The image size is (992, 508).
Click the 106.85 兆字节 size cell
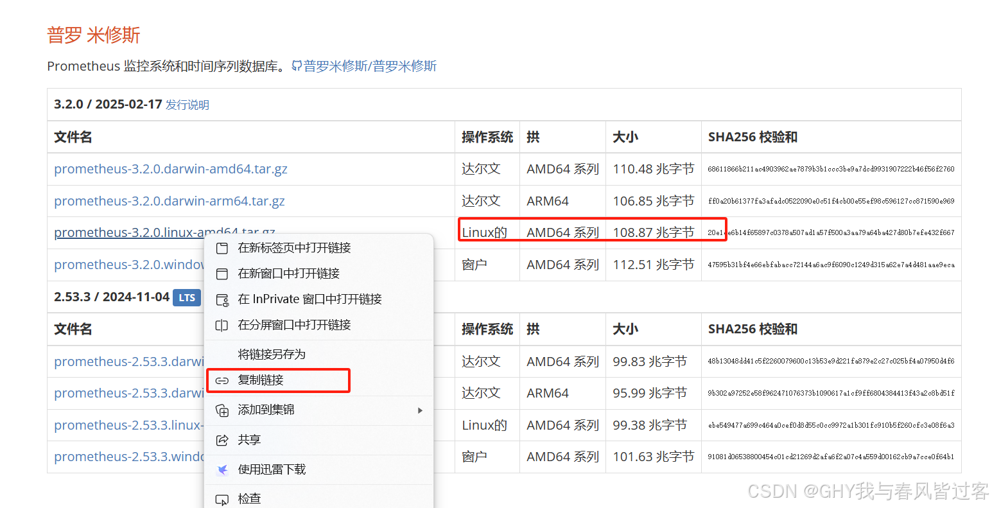click(x=654, y=201)
